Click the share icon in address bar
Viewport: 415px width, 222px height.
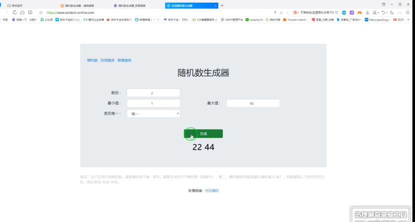(x=281, y=12)
